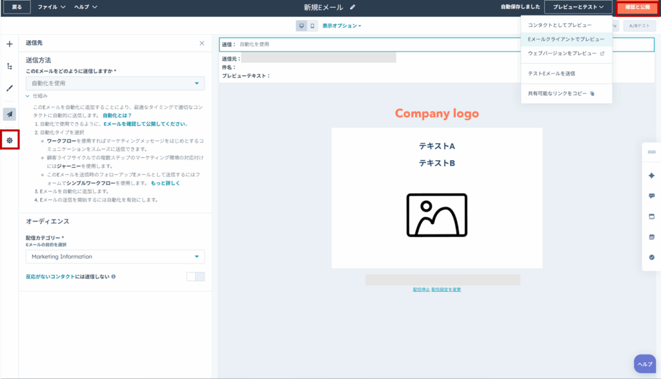This screenshot has width=661, height=379.
Task: Click the sparkle AI assistant icon
Action: click(651, 176)
